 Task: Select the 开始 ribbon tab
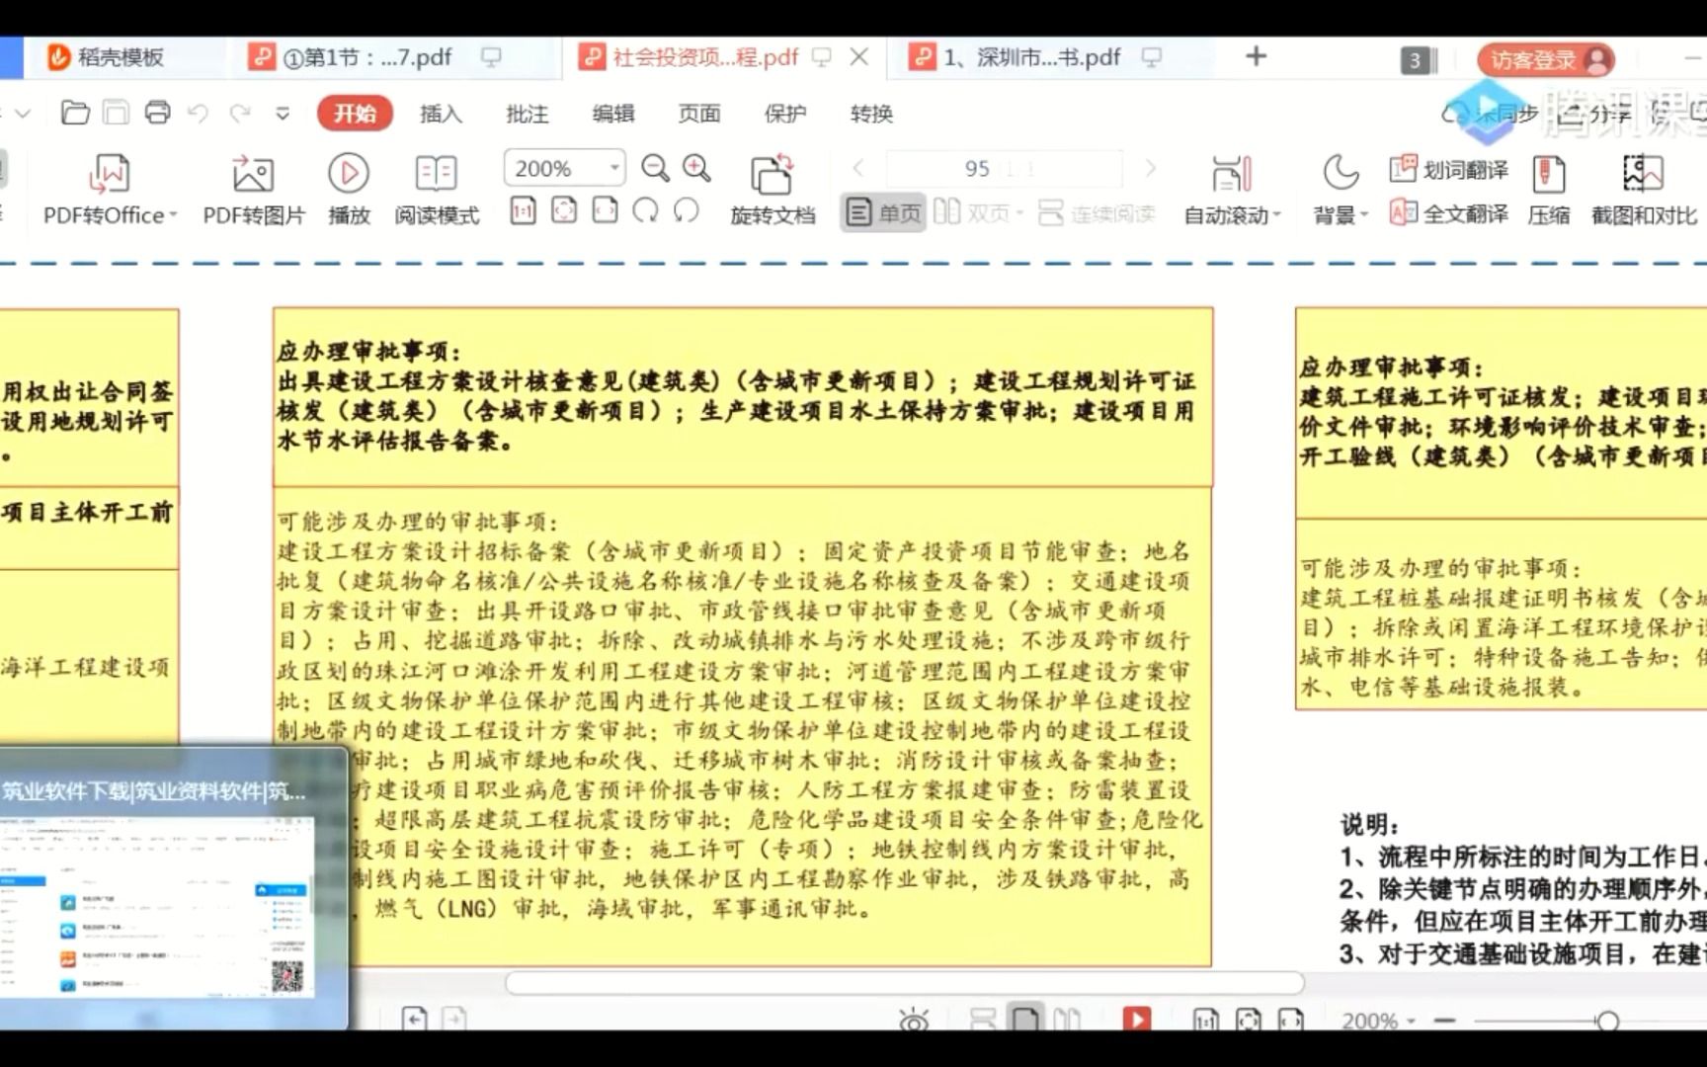pyautogui.click(x=355, y=114)
